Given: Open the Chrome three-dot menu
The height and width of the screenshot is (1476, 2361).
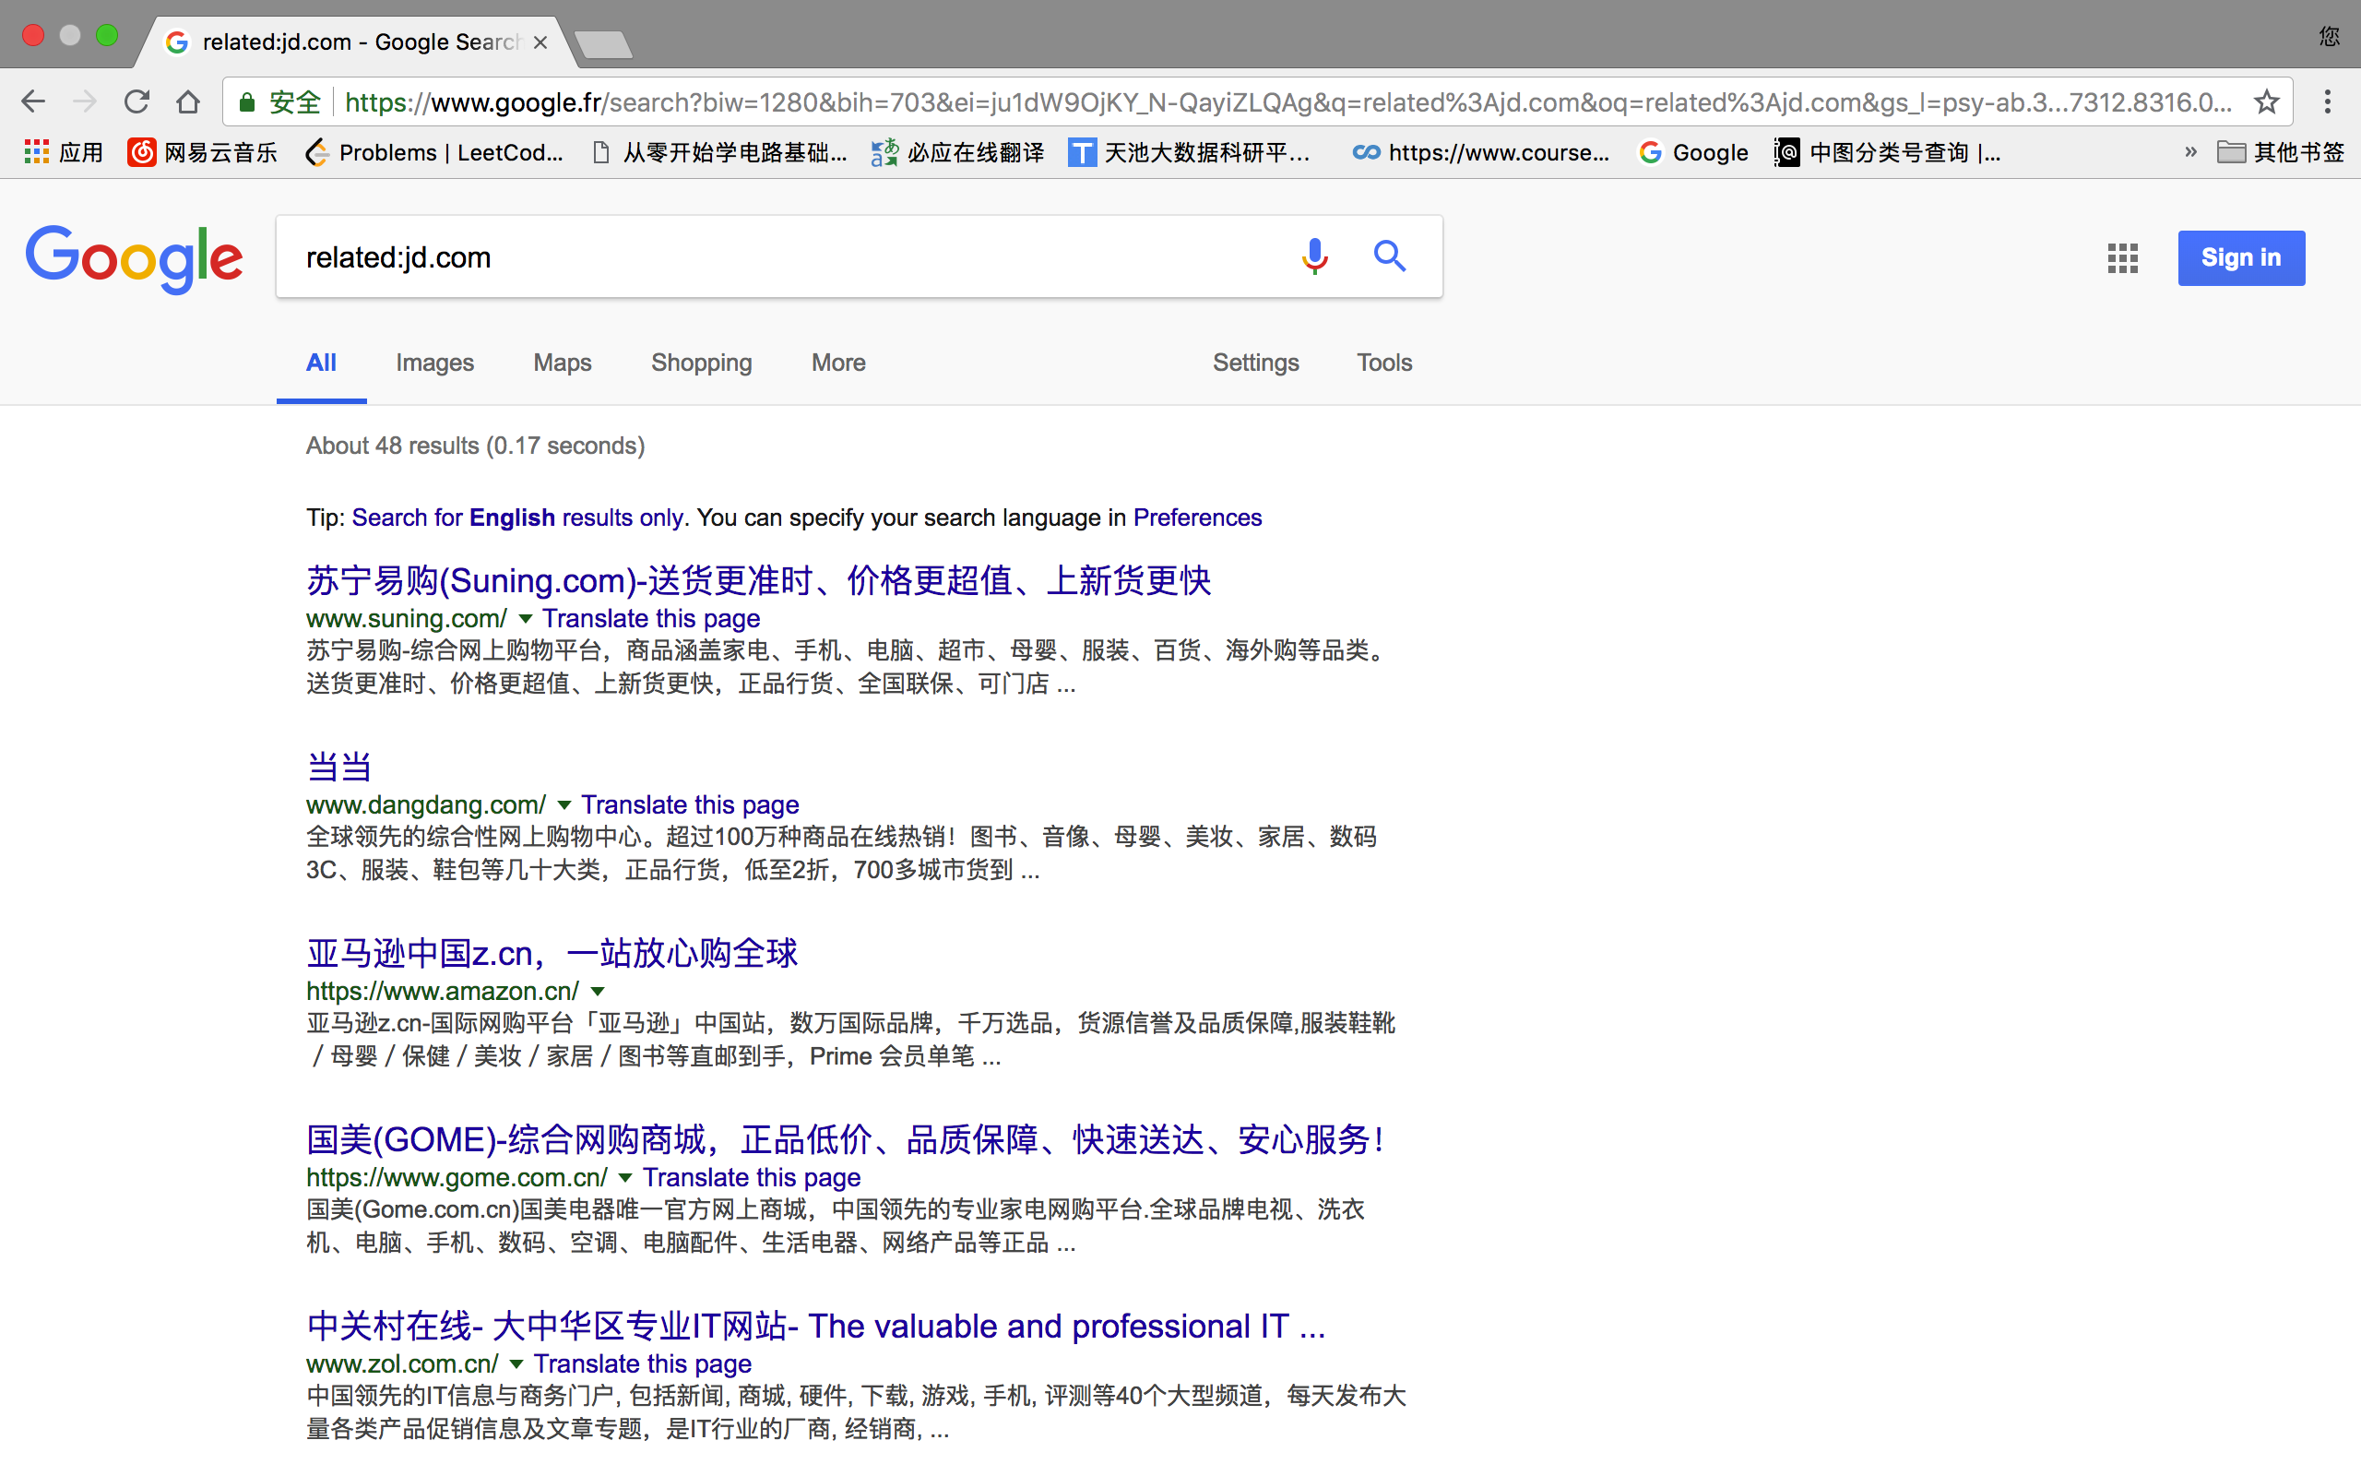Looking at the screenshot, I should coord(2328,101).
